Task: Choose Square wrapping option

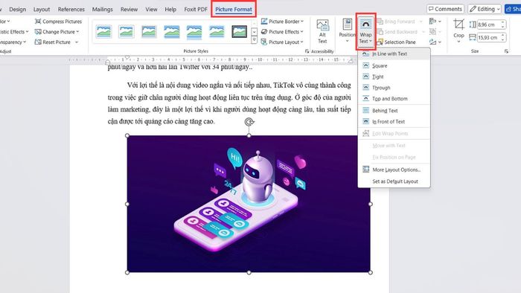Action: 394,65
